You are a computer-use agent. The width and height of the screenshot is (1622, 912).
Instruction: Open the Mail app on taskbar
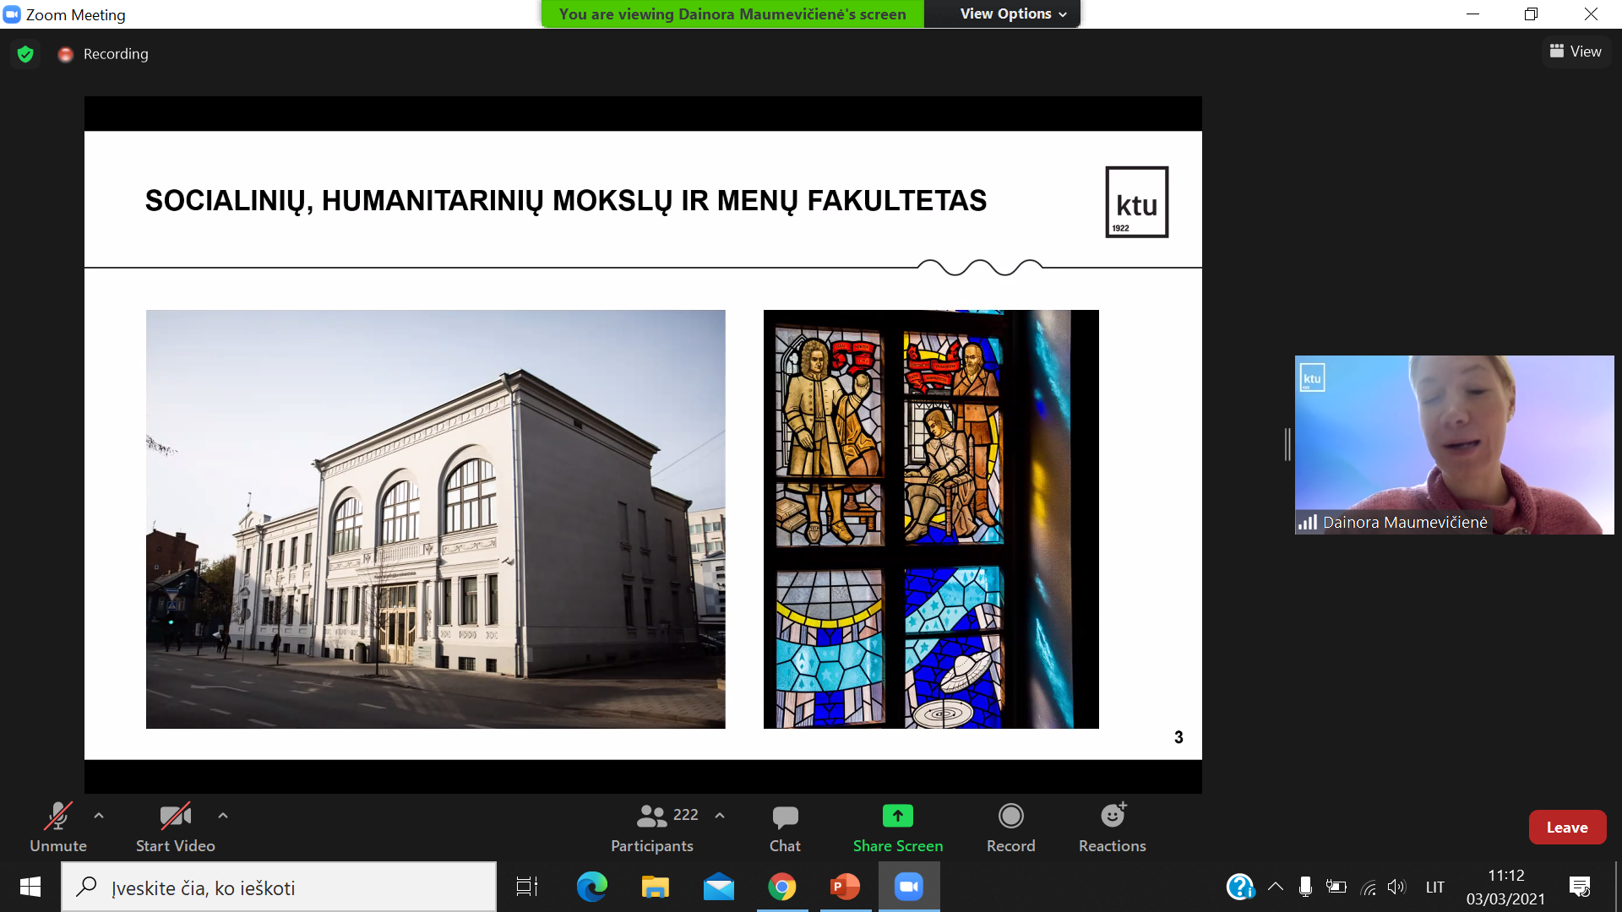click(719, 887)
